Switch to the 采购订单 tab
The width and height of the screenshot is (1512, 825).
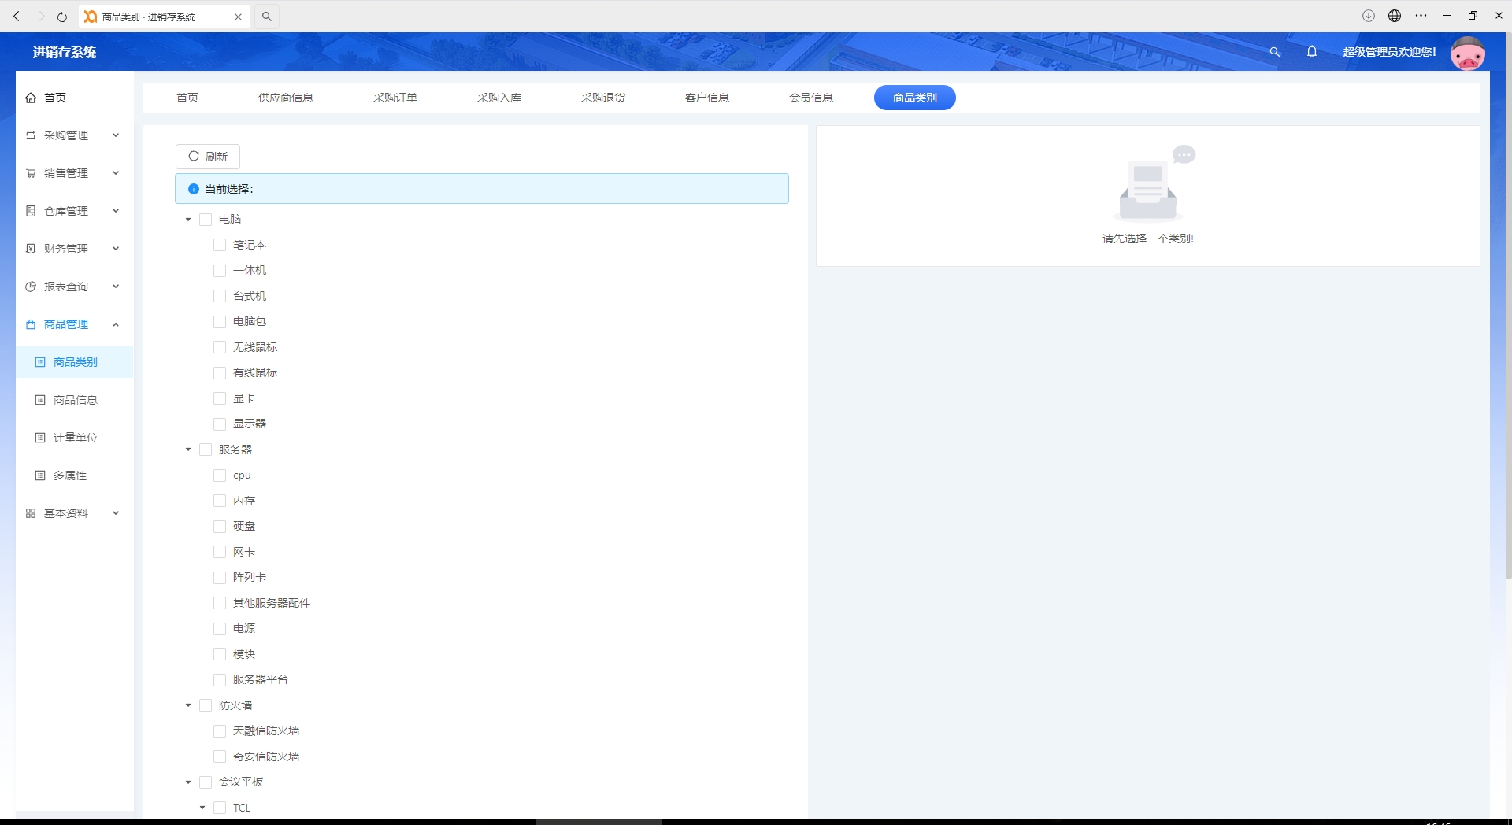coord(395,98)
